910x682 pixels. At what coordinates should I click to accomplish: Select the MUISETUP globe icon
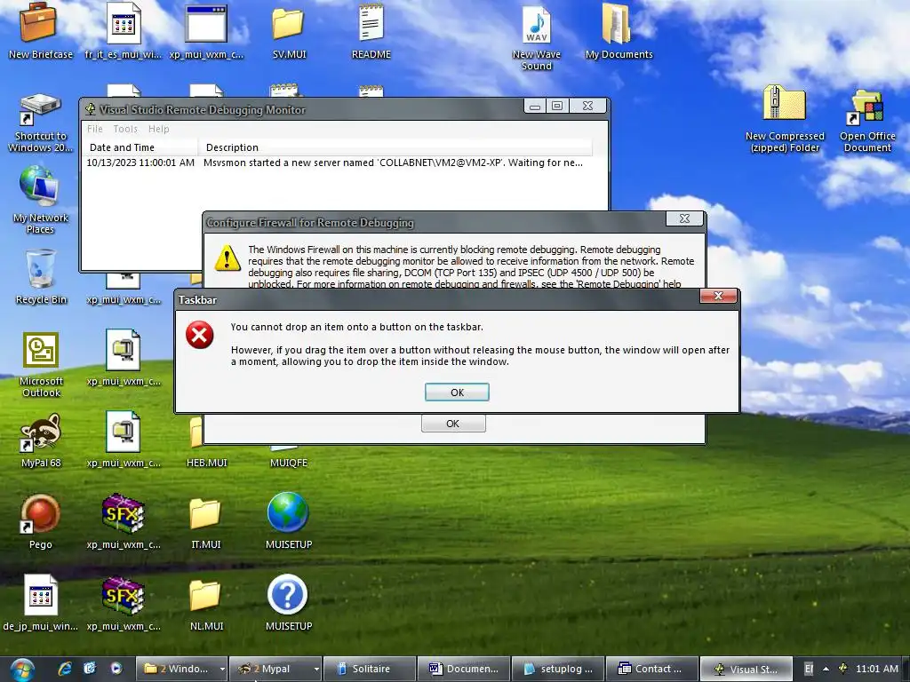tap(289, 520)
